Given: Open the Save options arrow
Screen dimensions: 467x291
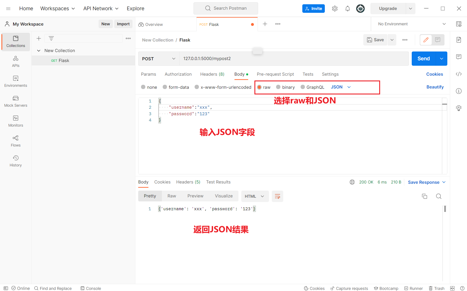Looking at the screenshot, I should click(x=392, y=40).
